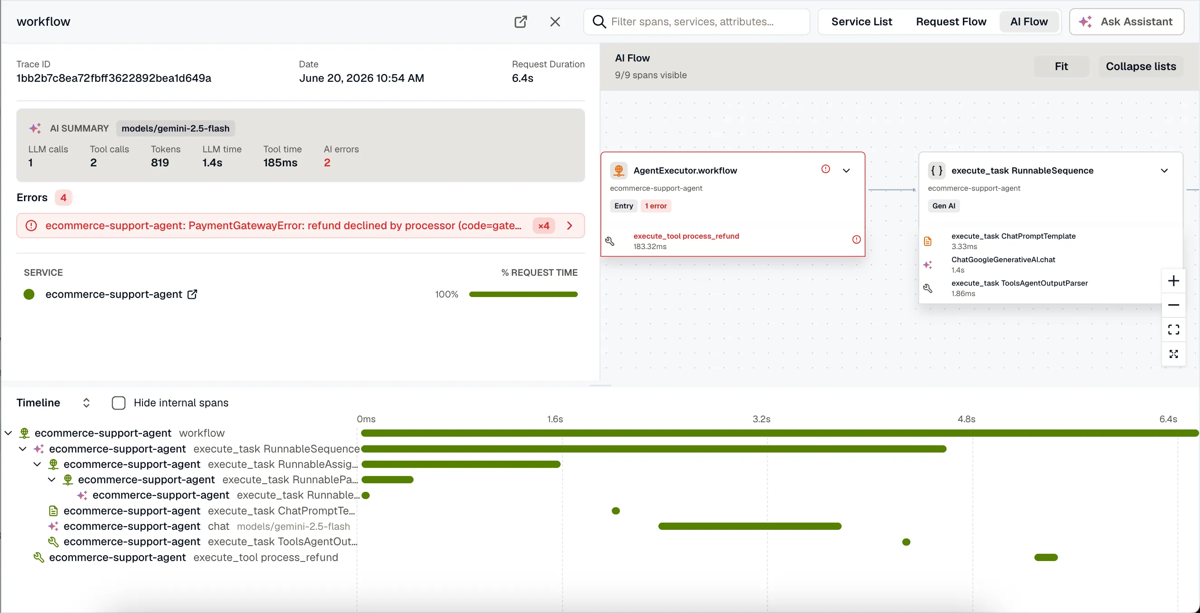Collapse the AgentExecutor.workflow node with its chevron

pyautogui.click(x=846, y=170)
